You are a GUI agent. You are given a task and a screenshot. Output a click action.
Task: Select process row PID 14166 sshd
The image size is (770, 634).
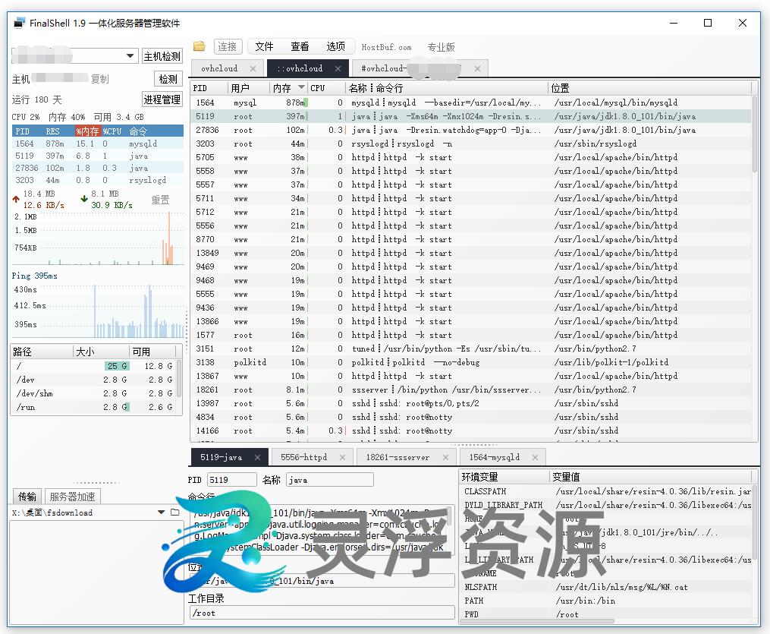pos(470,431)
